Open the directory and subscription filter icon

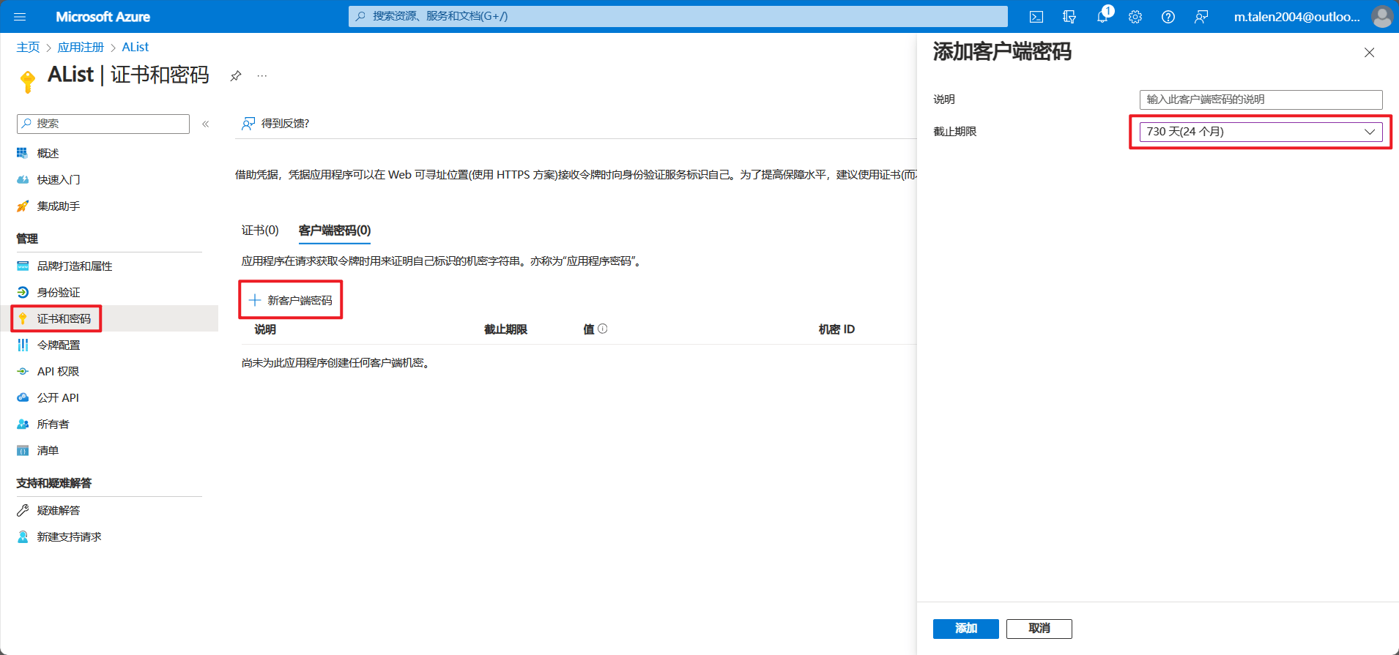(x=1069, y=17)
